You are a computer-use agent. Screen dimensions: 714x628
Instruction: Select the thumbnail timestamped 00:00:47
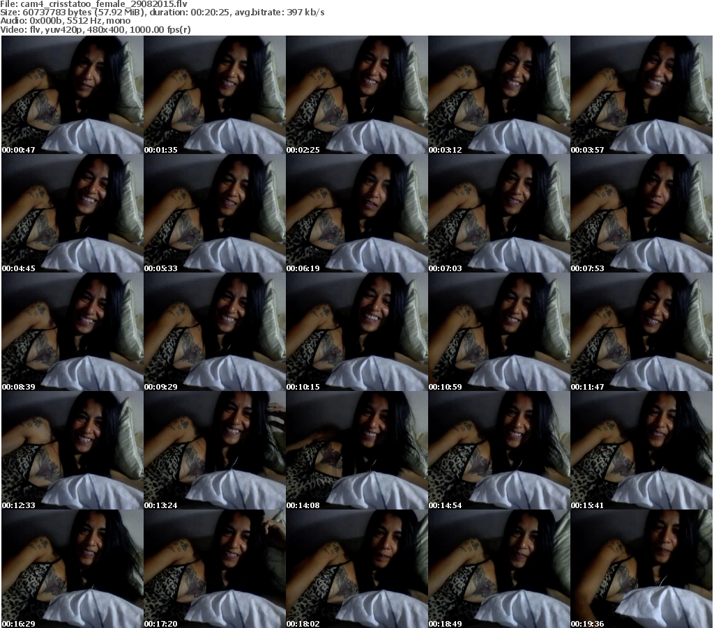point(73,95)
